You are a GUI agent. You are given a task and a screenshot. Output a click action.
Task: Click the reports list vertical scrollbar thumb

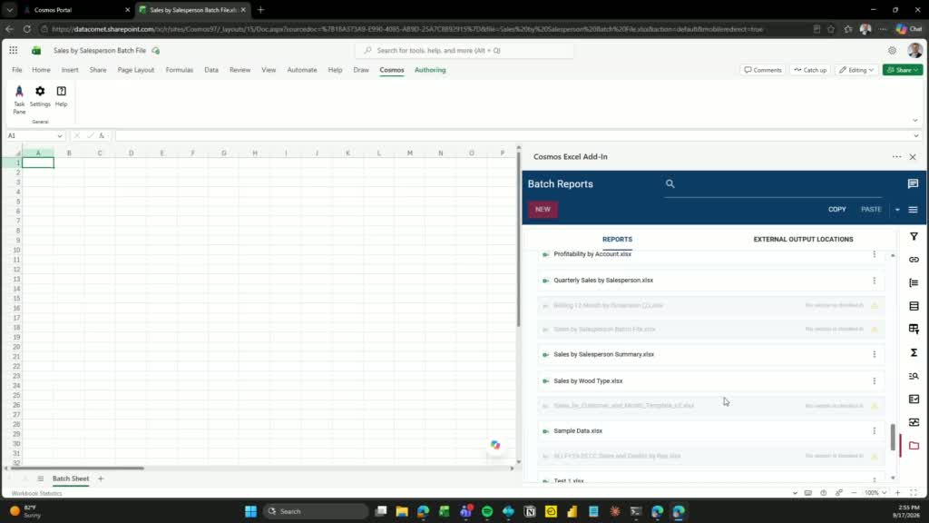(x=893, y=437)
